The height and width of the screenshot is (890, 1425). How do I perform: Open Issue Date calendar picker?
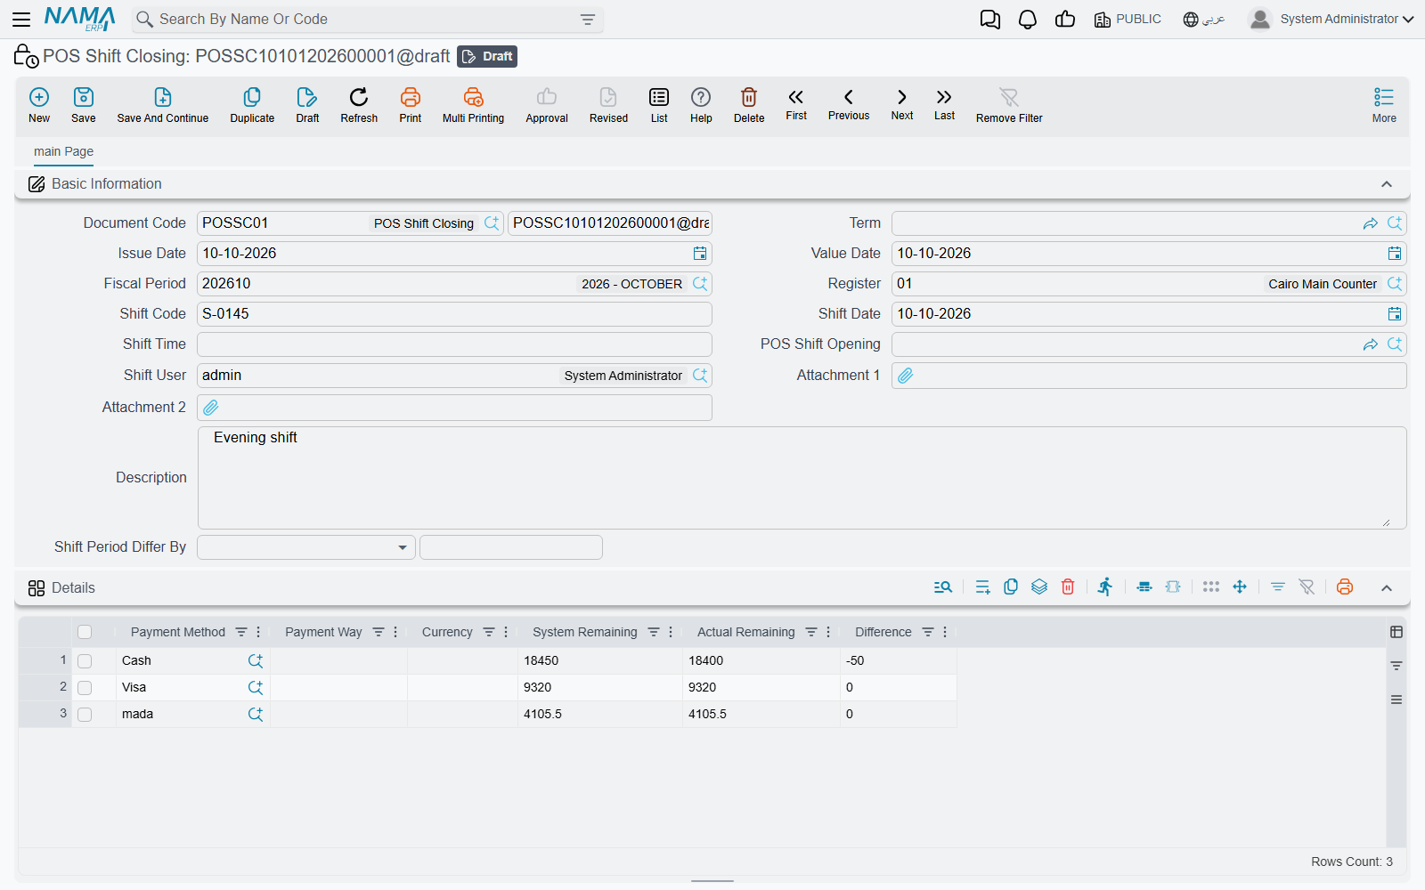[700, 254]
